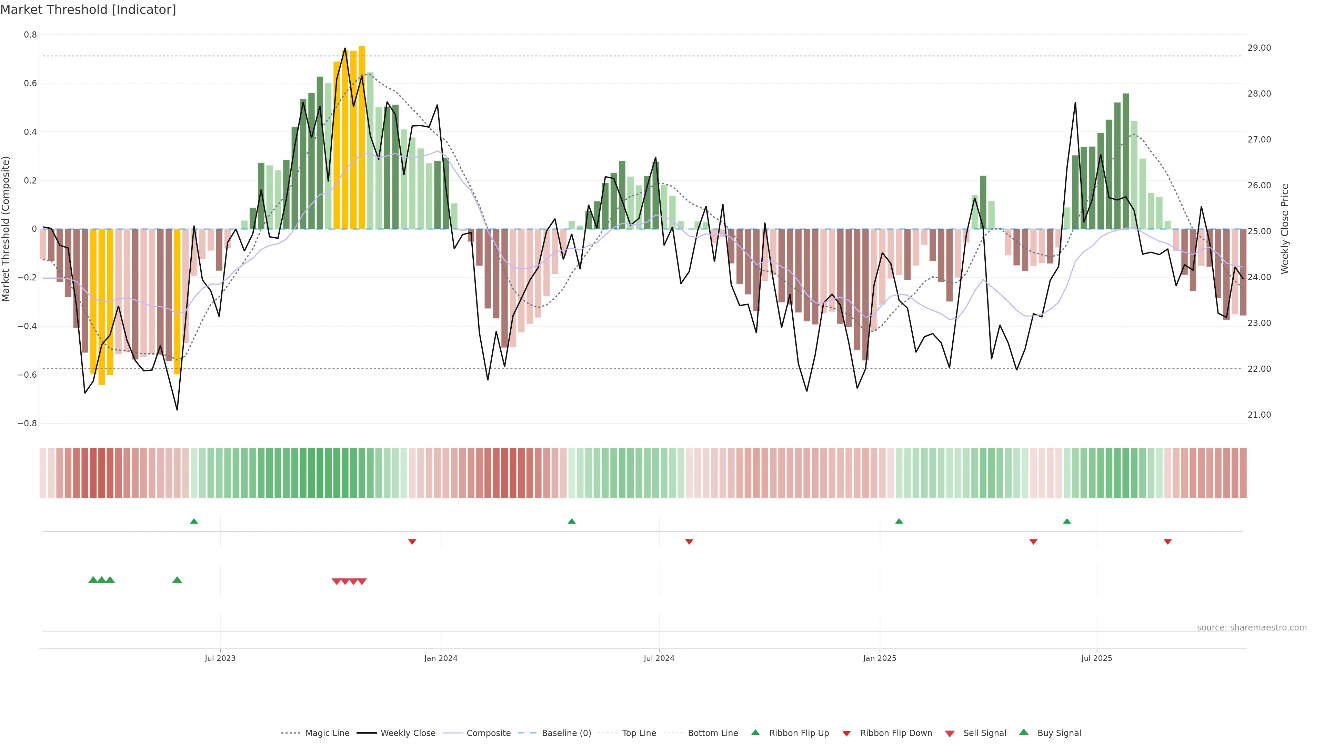
Task: Hide the Composite line via legend
Action: [x=488, y=733]
